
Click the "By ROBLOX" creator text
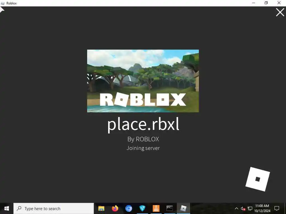(x=143, y=139)
